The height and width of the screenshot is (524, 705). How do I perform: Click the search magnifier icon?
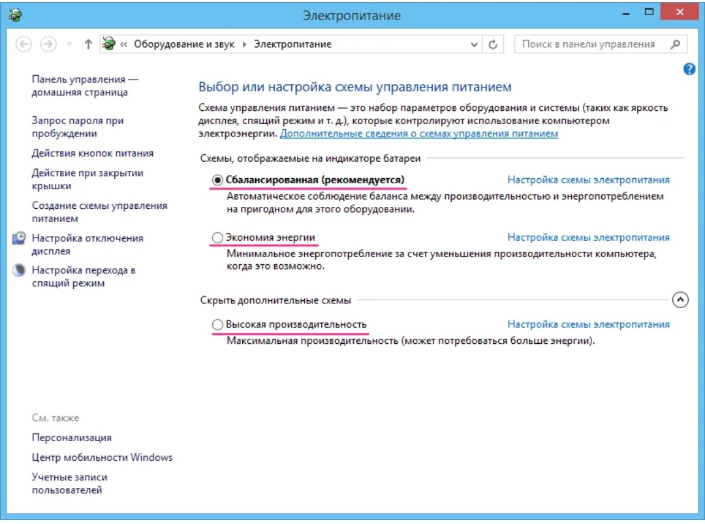(x=675, y=44)
